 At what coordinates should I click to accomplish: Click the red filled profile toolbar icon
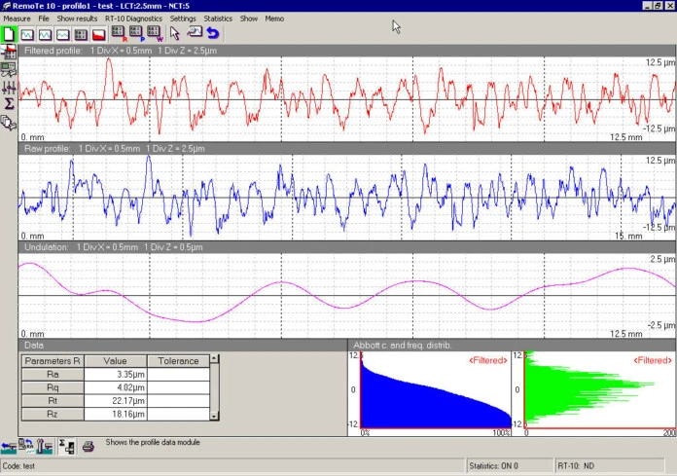pos(98,34)
